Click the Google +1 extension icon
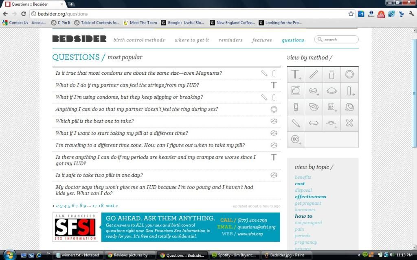 pyautogui.click(x=361, y=14)
